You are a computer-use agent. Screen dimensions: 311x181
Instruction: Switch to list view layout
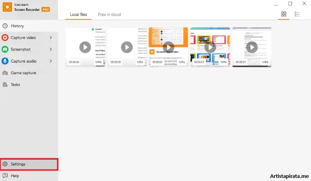[297, 14]
